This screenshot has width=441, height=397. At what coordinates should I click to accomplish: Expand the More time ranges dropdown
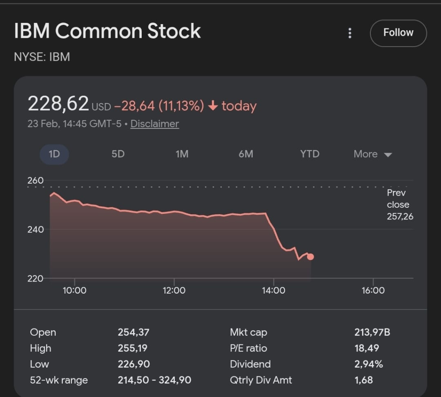373,154
